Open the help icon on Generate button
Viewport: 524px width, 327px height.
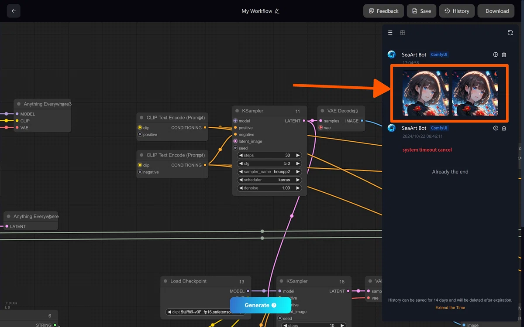(274, 305)
